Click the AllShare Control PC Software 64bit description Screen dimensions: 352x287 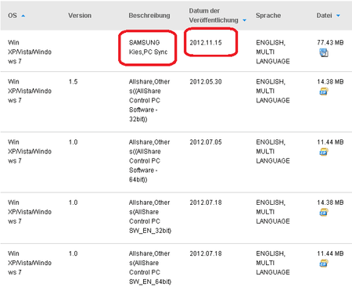[149, 161]
